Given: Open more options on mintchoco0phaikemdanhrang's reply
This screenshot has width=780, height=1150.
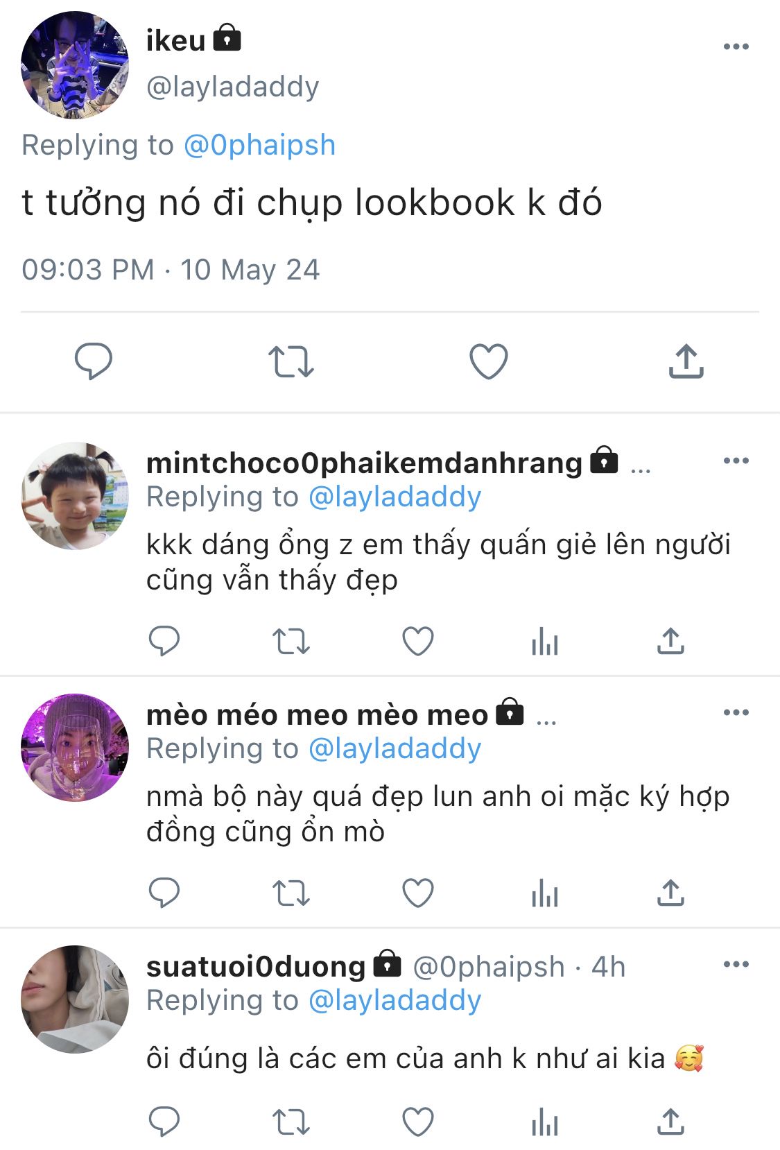Looking at the screenshot, I should tap(736, 461).
